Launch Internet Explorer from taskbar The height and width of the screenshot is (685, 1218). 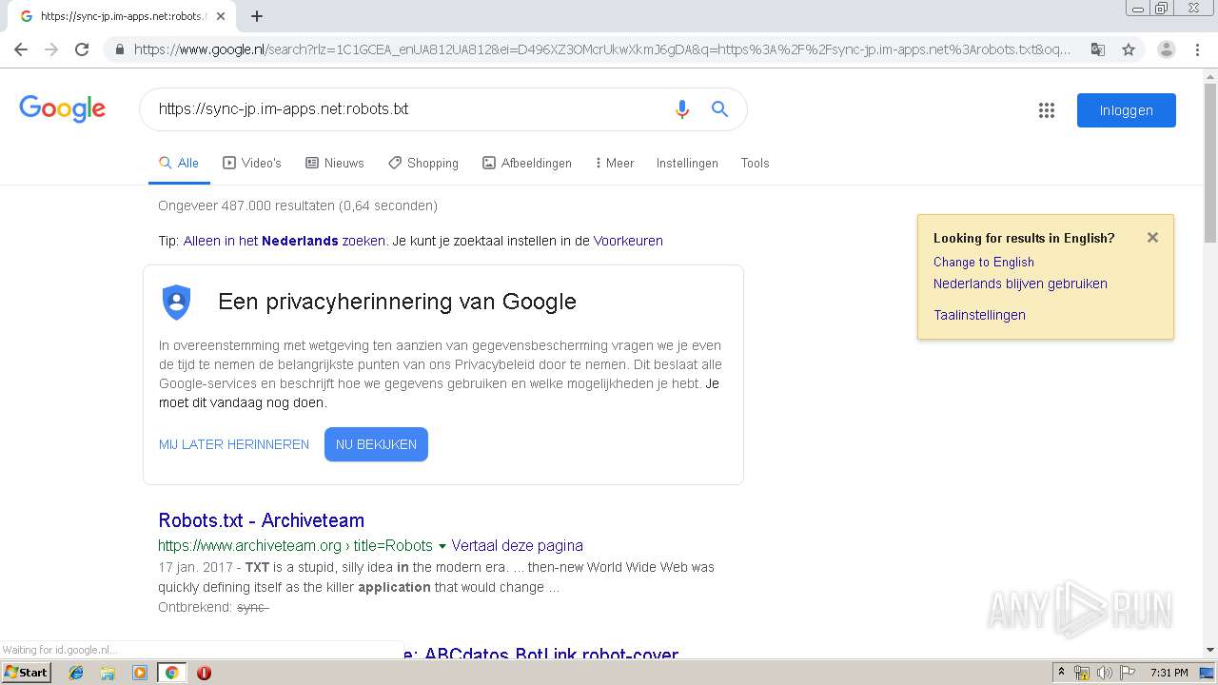click(x=76, y=673)
